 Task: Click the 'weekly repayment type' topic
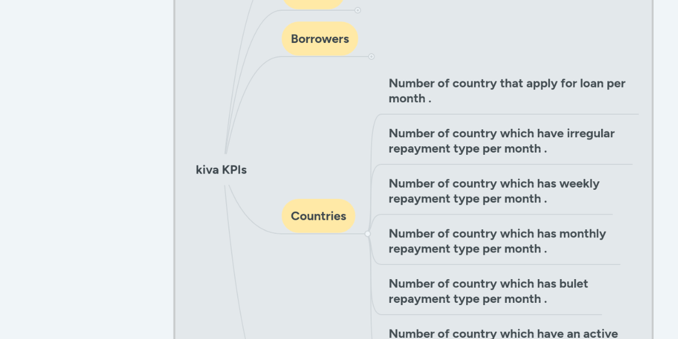pos(494,191)
